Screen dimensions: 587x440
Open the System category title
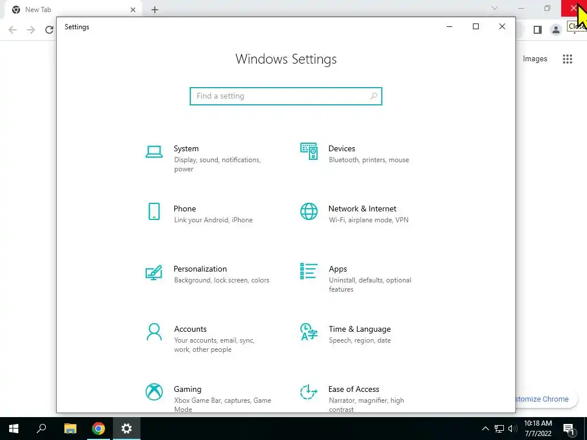coord(186,148)
